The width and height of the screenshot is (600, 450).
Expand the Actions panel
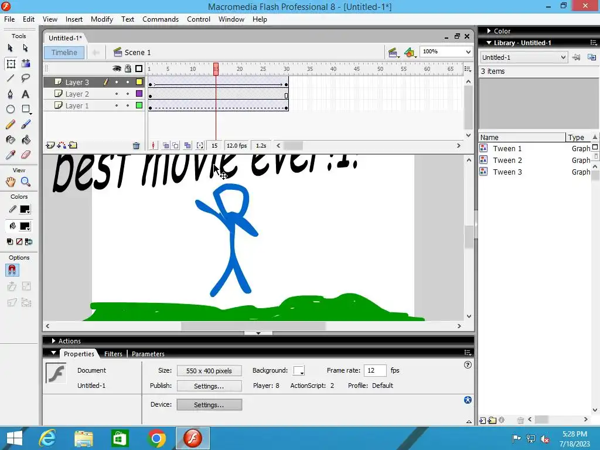pos(53,340)
